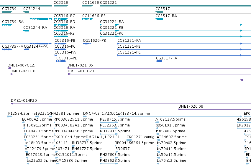Image resolution: width=251 pixels, height=165 pixels.
Task: Select protein label CG11626-PB
Action: pyautogui.click(x=94, y=41)
